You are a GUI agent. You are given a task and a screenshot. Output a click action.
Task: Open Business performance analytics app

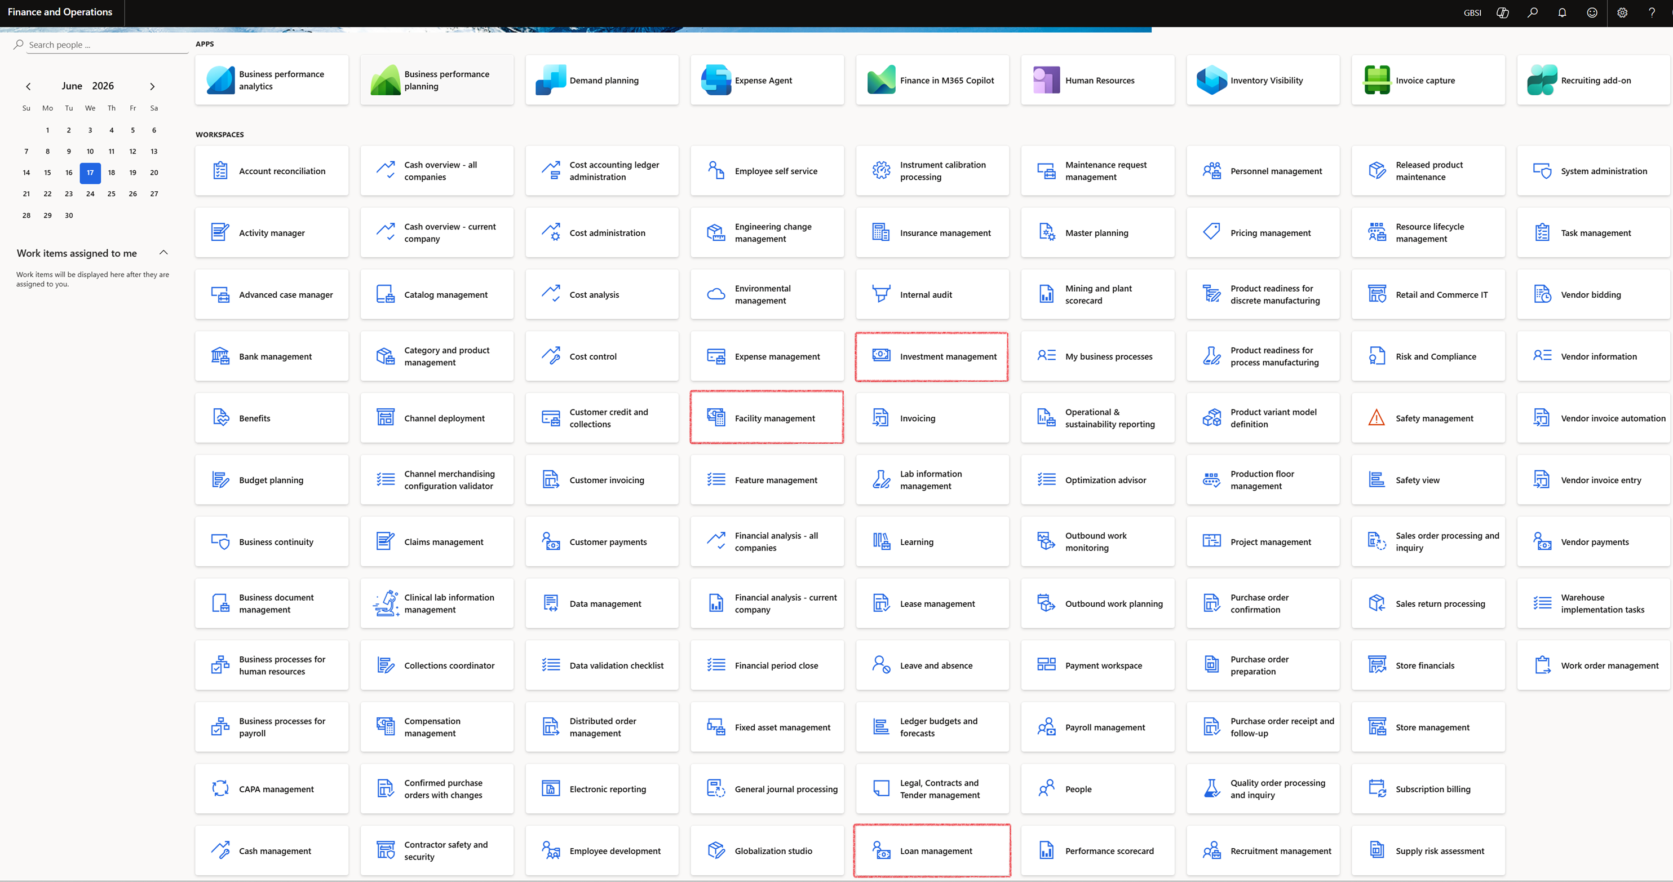[x=272, y=81]
